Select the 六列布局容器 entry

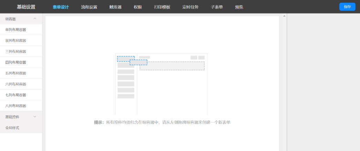tap(16, 84)
